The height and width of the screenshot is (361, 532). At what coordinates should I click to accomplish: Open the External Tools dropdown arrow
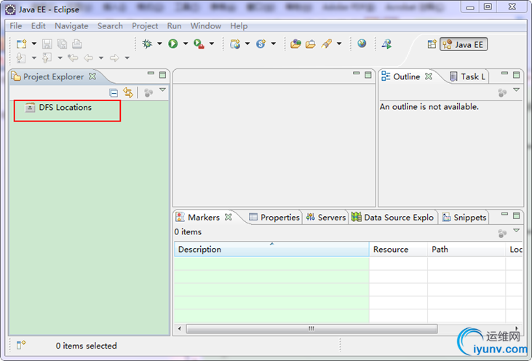211,44
